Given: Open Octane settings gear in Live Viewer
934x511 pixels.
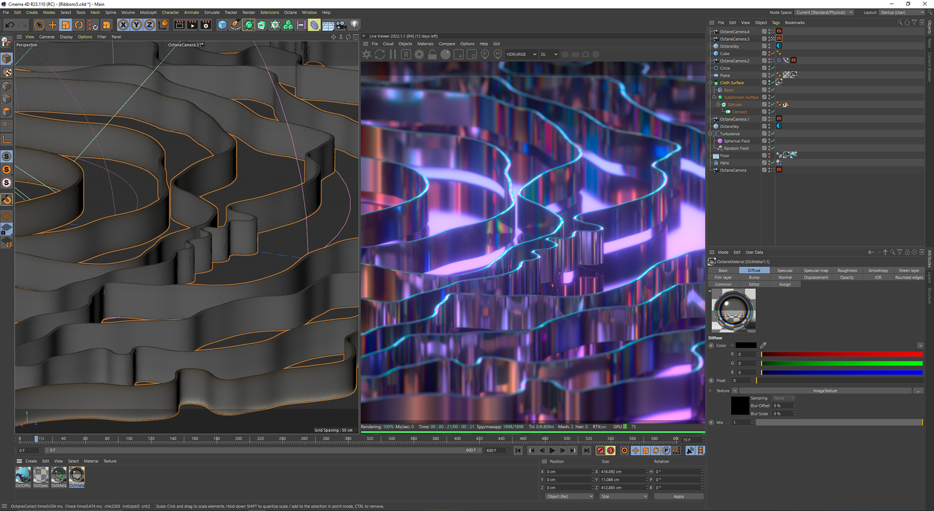Looking at the screenshot, I should (x=419, y=54).
